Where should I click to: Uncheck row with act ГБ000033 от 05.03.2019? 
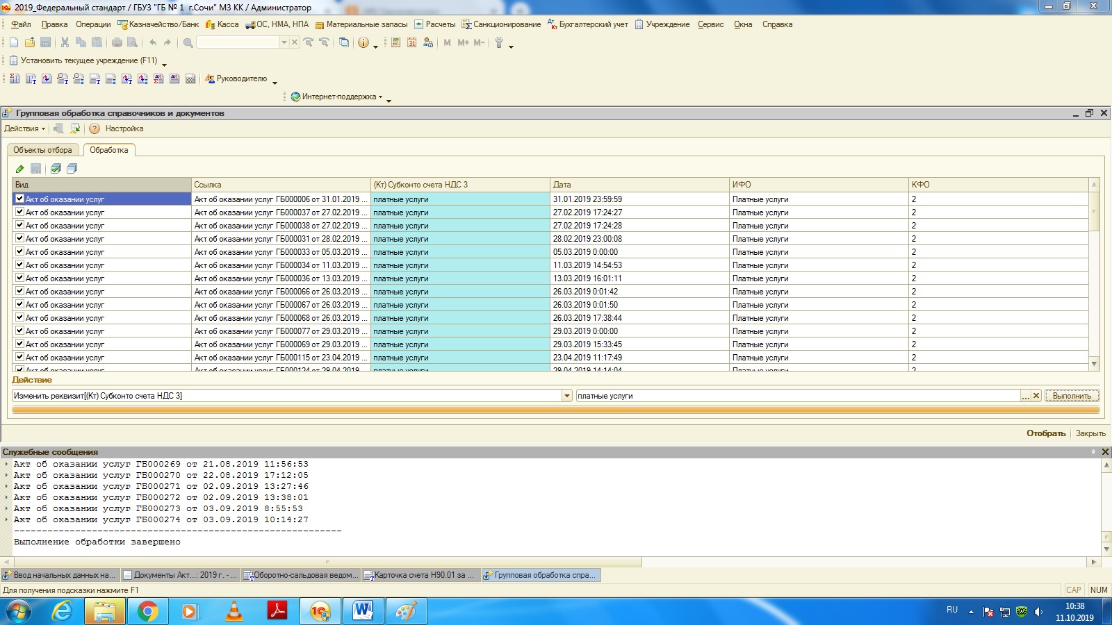(19, 251)
